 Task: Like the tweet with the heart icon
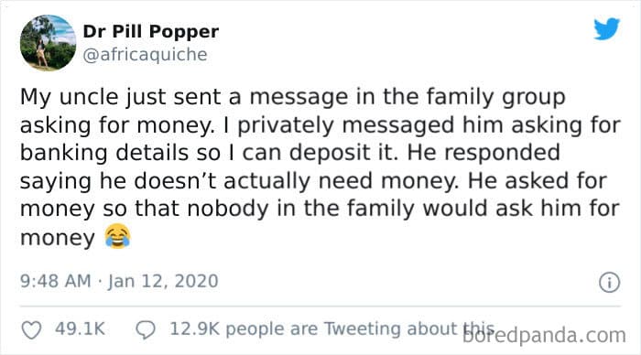tap(31, 330)
